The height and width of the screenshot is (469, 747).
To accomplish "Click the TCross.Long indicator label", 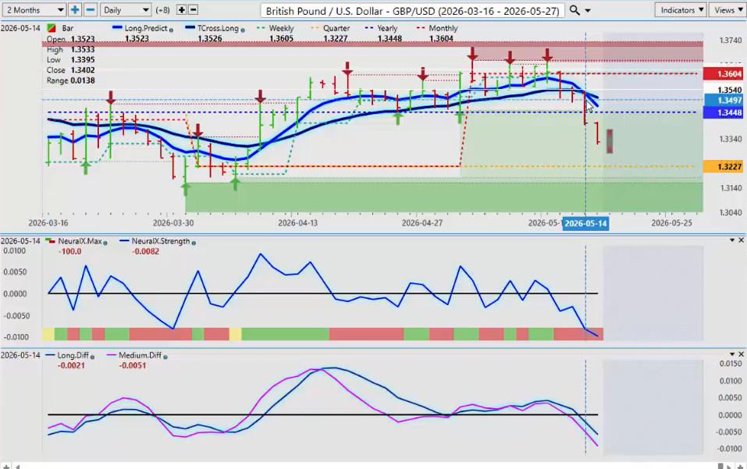I will tap(218, 29).
